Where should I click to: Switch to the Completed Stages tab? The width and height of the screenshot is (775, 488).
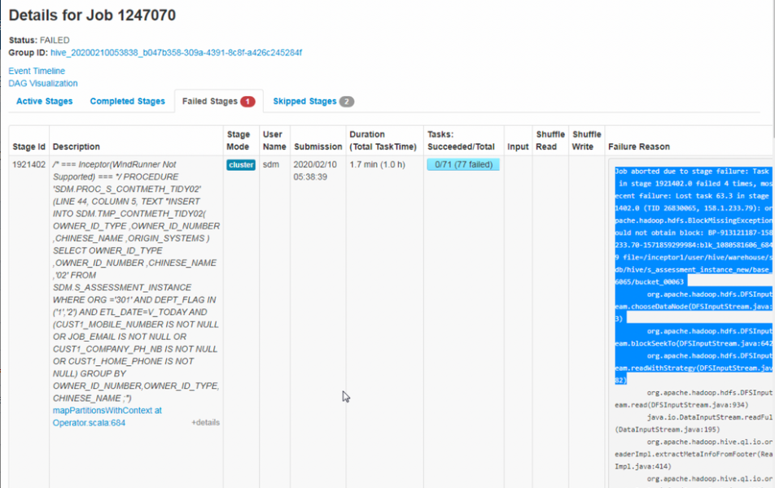pos(127,102)
